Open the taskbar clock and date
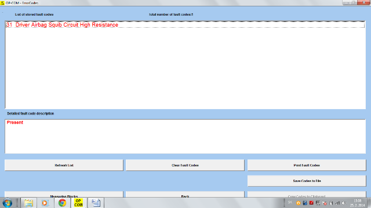 click(x=358, y=203)
